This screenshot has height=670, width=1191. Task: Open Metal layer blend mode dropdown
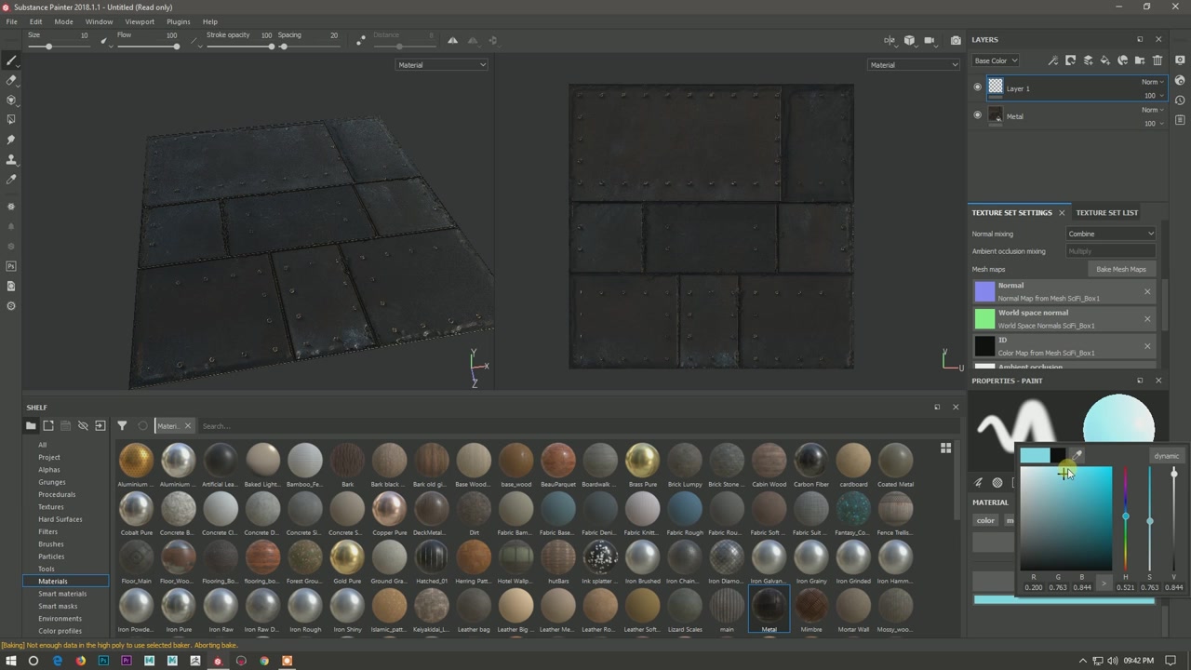pos(1153,110)
